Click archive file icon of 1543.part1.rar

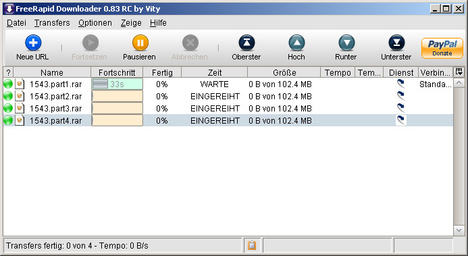point(20,84)
